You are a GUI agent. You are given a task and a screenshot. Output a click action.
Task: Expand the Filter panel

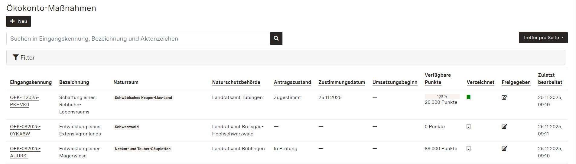[24, 57]
